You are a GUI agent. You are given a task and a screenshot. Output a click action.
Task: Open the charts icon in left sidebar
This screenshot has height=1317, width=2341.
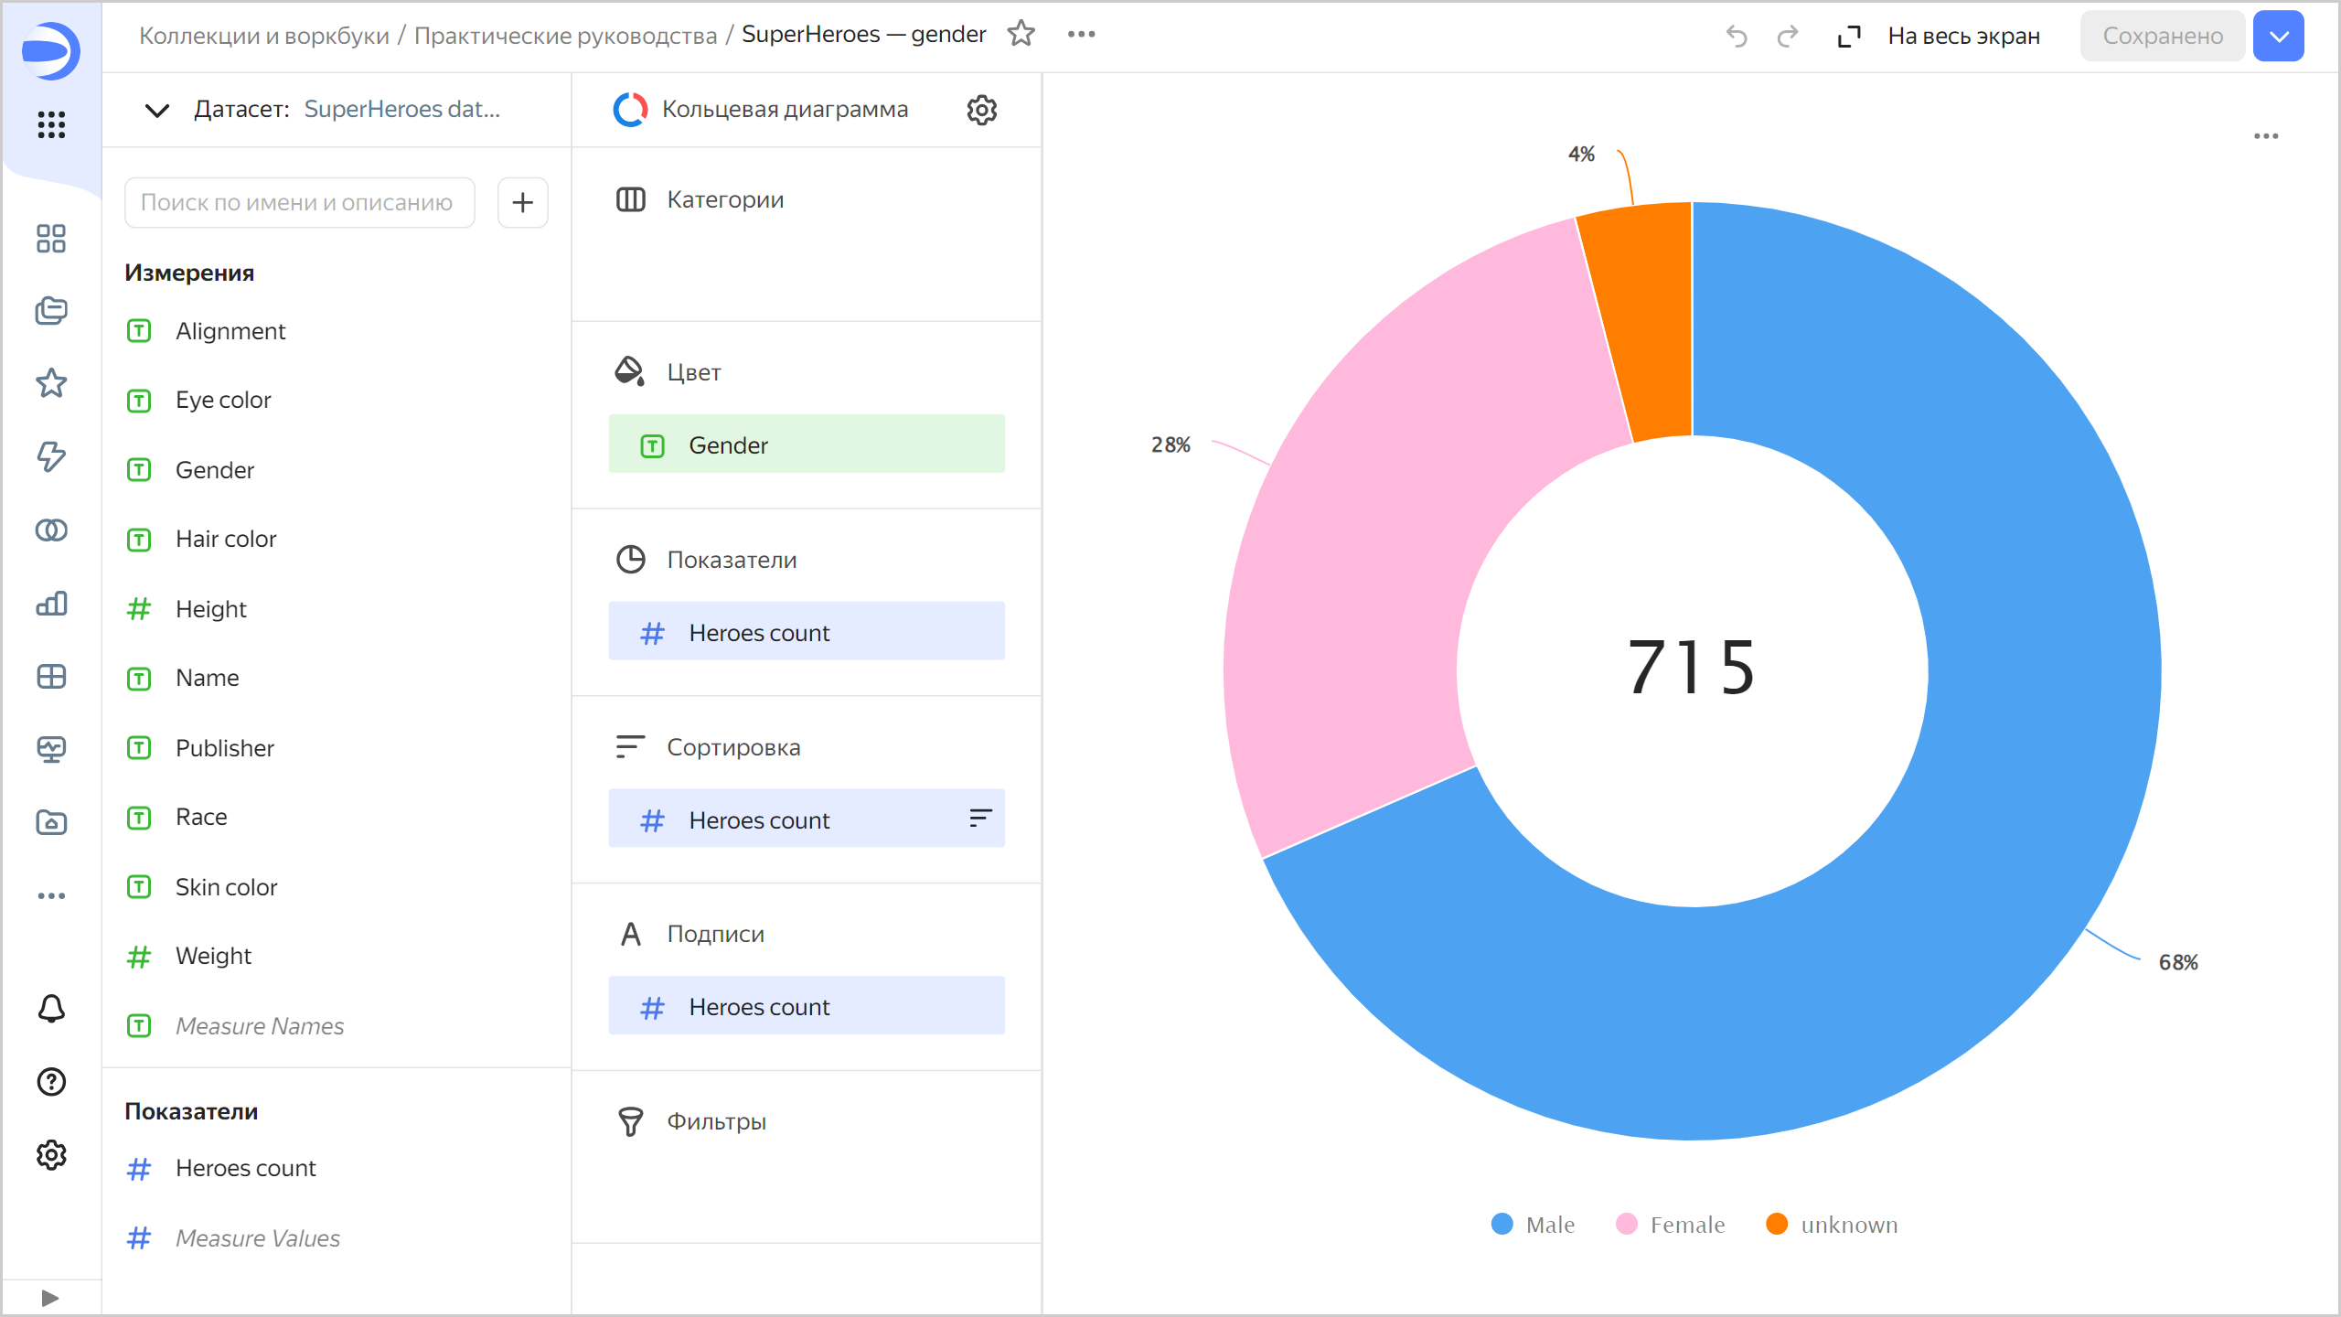[x=51, y=604]
